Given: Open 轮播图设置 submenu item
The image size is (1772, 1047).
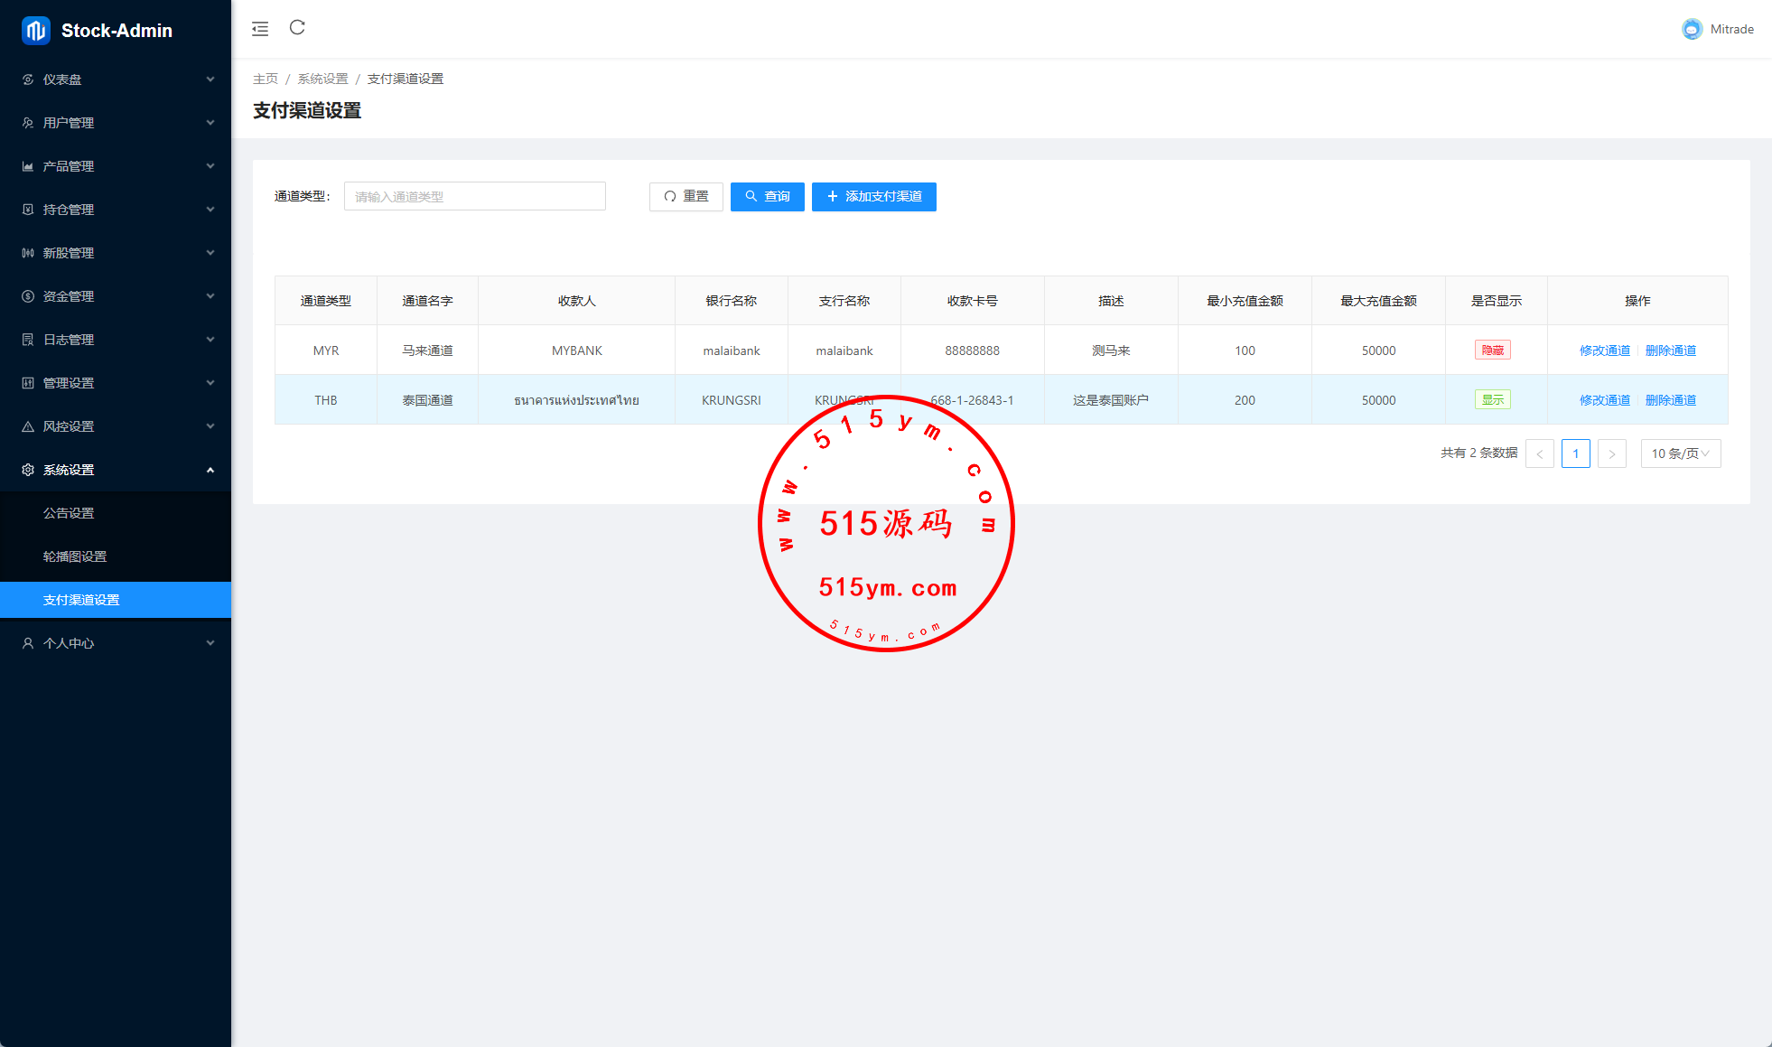Looking at the screenshot, I should pos(75,556).
